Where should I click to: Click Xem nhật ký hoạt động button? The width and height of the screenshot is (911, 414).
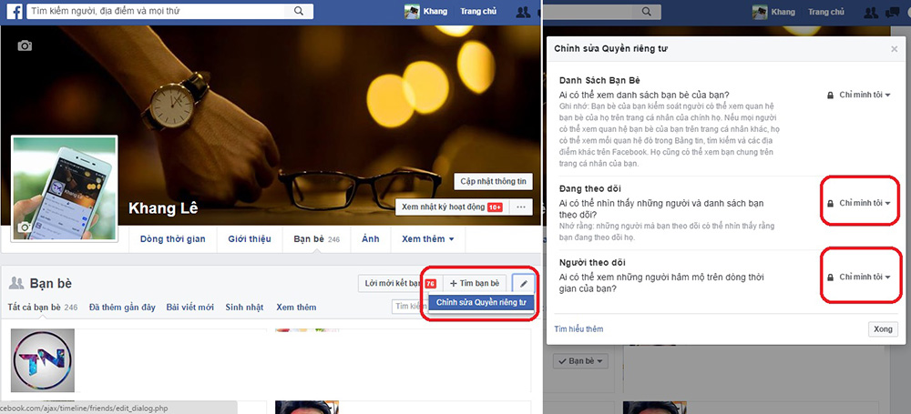point(452,207)
